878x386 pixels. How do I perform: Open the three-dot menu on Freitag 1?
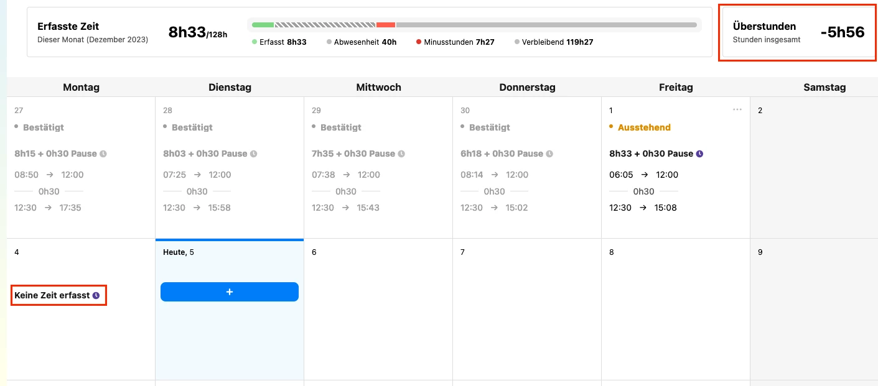(737, 109)
